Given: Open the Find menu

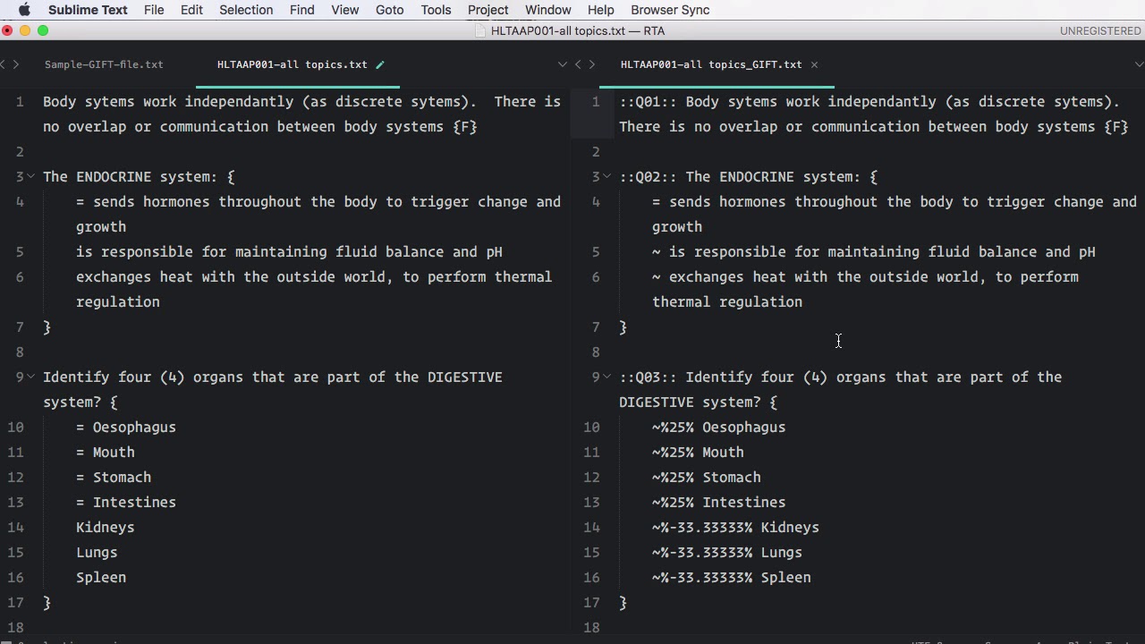Looking at the screenshot, I should coord(301,10).
